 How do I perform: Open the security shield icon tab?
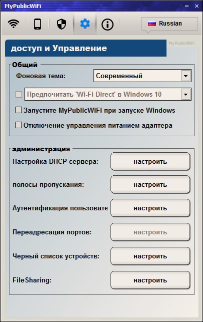(61, 24)
